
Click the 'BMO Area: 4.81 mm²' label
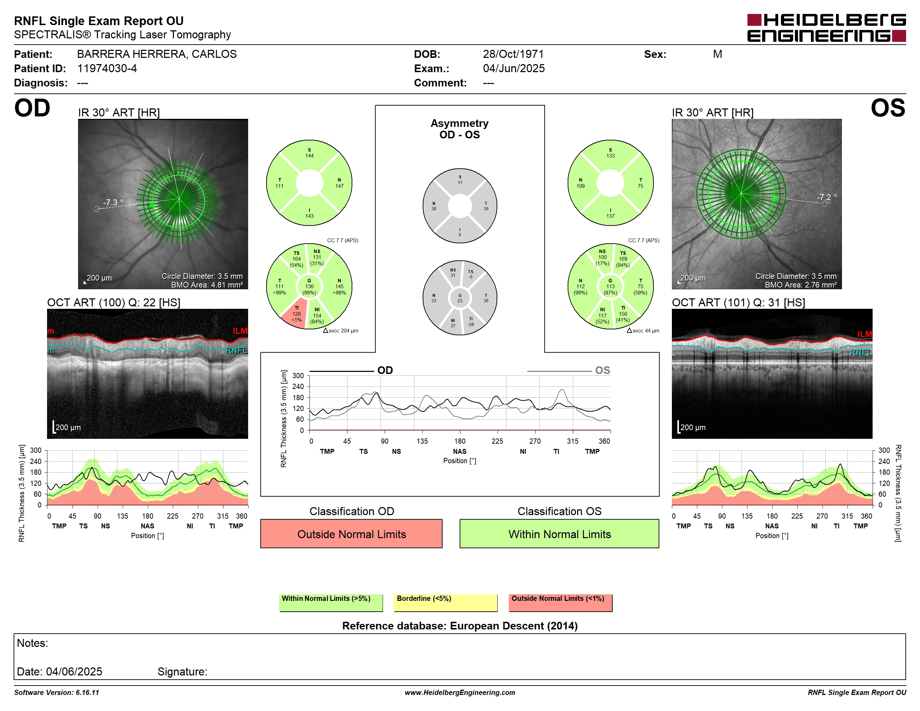207,285
